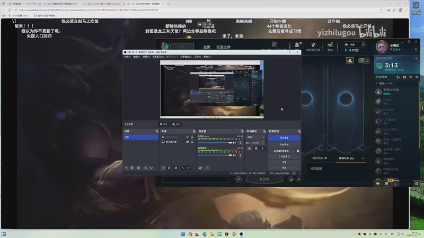Open advanced audio properties in Audio Mixer

point(200,168)
